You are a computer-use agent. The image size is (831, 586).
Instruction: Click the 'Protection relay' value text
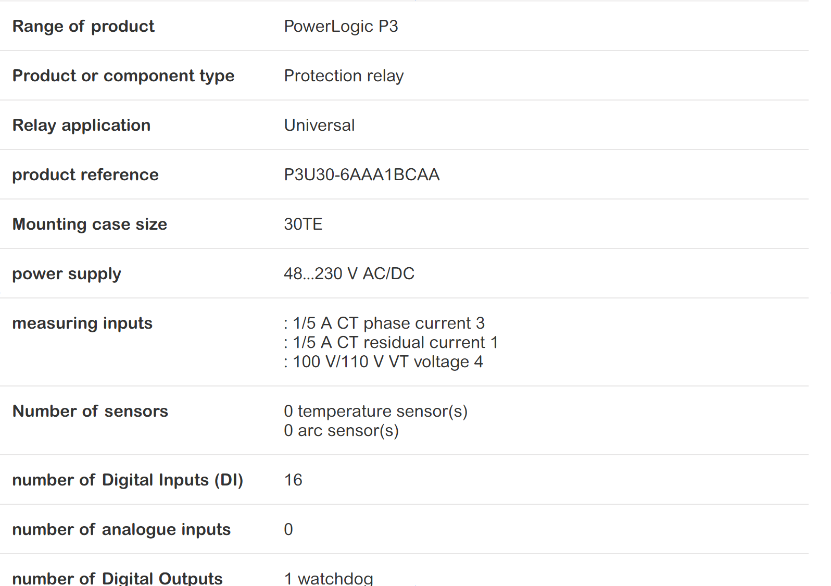344,76
